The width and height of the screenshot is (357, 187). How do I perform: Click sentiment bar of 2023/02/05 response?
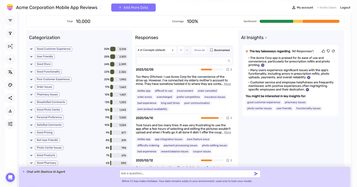pos(212,70)
